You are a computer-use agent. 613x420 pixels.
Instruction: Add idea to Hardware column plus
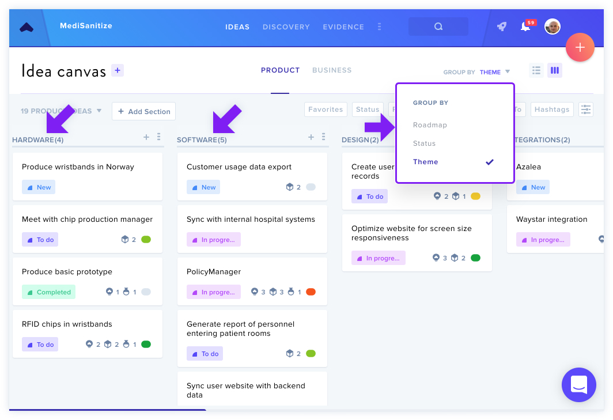146,137
